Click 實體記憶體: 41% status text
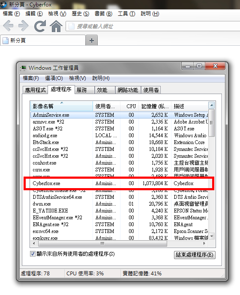The width and height of the screenshot is (240, 295). [x=142, y=273]
